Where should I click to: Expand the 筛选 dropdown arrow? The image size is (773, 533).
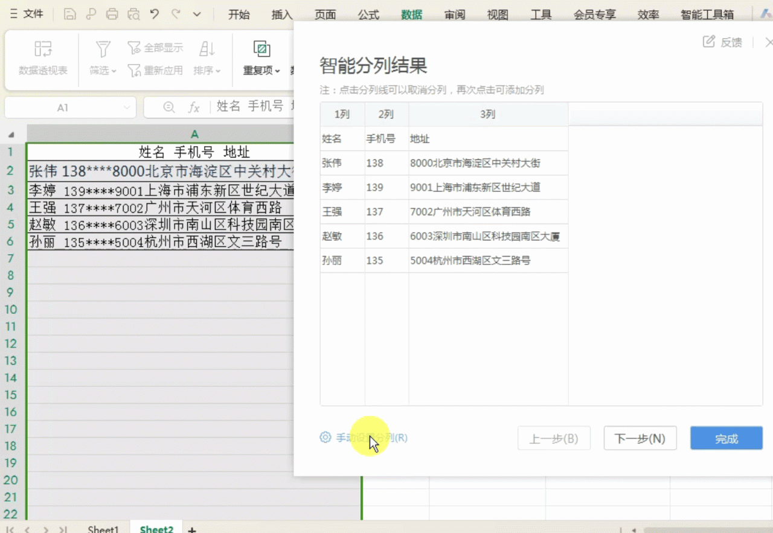[x=114, y=71]
